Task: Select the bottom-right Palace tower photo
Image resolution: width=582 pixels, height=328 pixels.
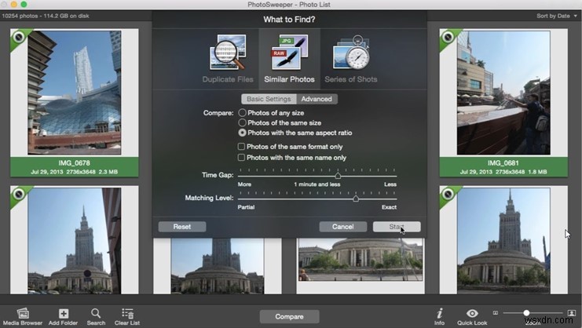Action: [x=503, y=241]
